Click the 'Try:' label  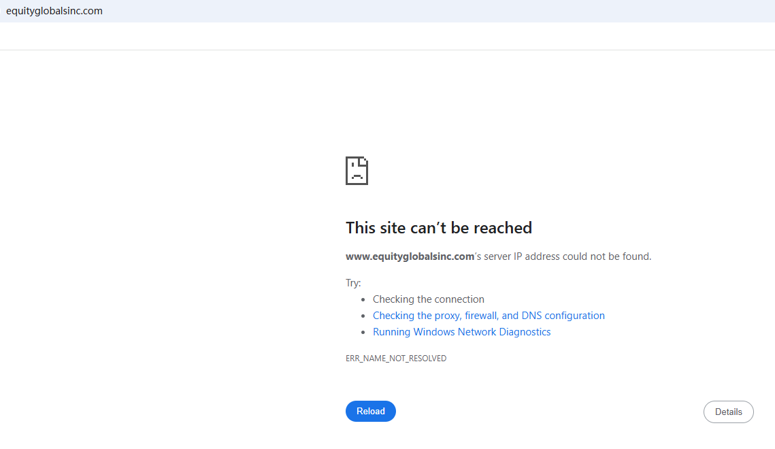(x=353, y=283)
